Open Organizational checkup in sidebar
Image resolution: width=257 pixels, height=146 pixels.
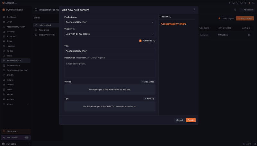pyautogui.click(x=16, y=70)
